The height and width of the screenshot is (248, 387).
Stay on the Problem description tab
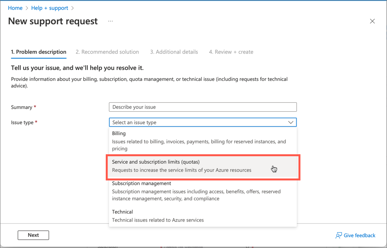pos(38,52)
